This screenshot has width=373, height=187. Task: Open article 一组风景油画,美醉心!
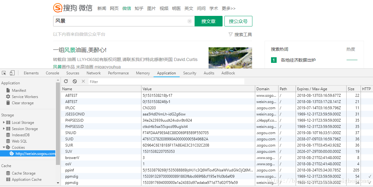pyautogui.click(x=80, y=50)
